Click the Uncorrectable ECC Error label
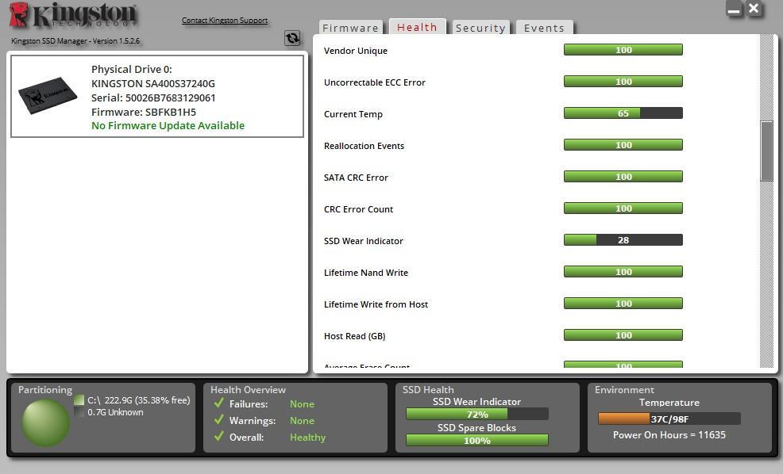This screenshot has width=783, height=474. pos(375,82)
